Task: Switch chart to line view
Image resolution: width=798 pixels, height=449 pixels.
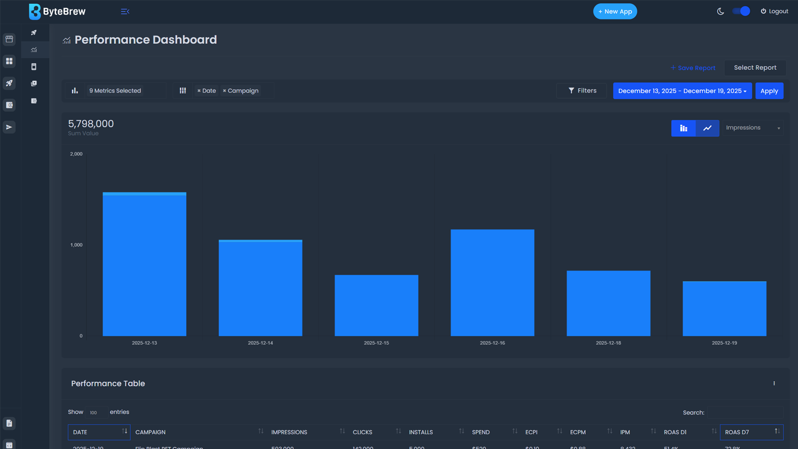Action: click(x=707, y=128)
